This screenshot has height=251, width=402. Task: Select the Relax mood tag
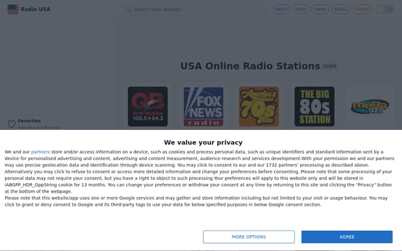(x=340, y=9)
